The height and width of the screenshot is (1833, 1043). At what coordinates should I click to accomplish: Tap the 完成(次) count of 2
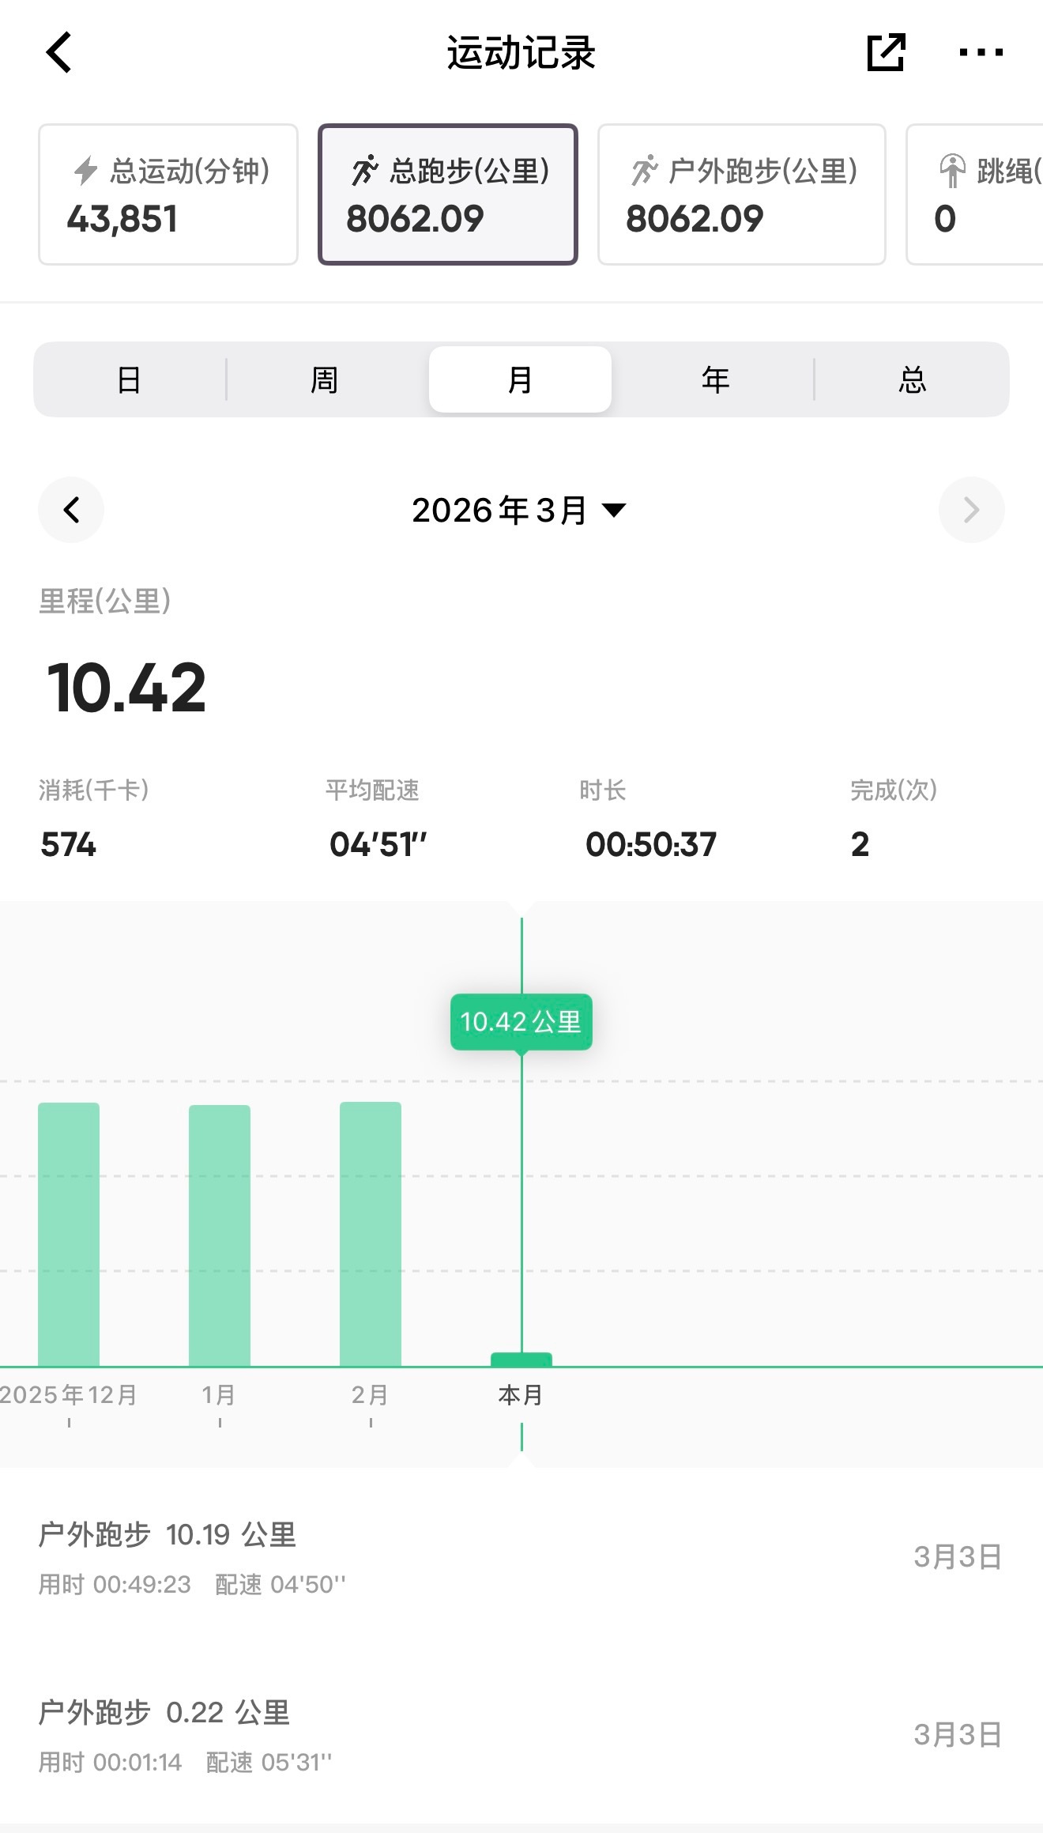coord(860,844)
